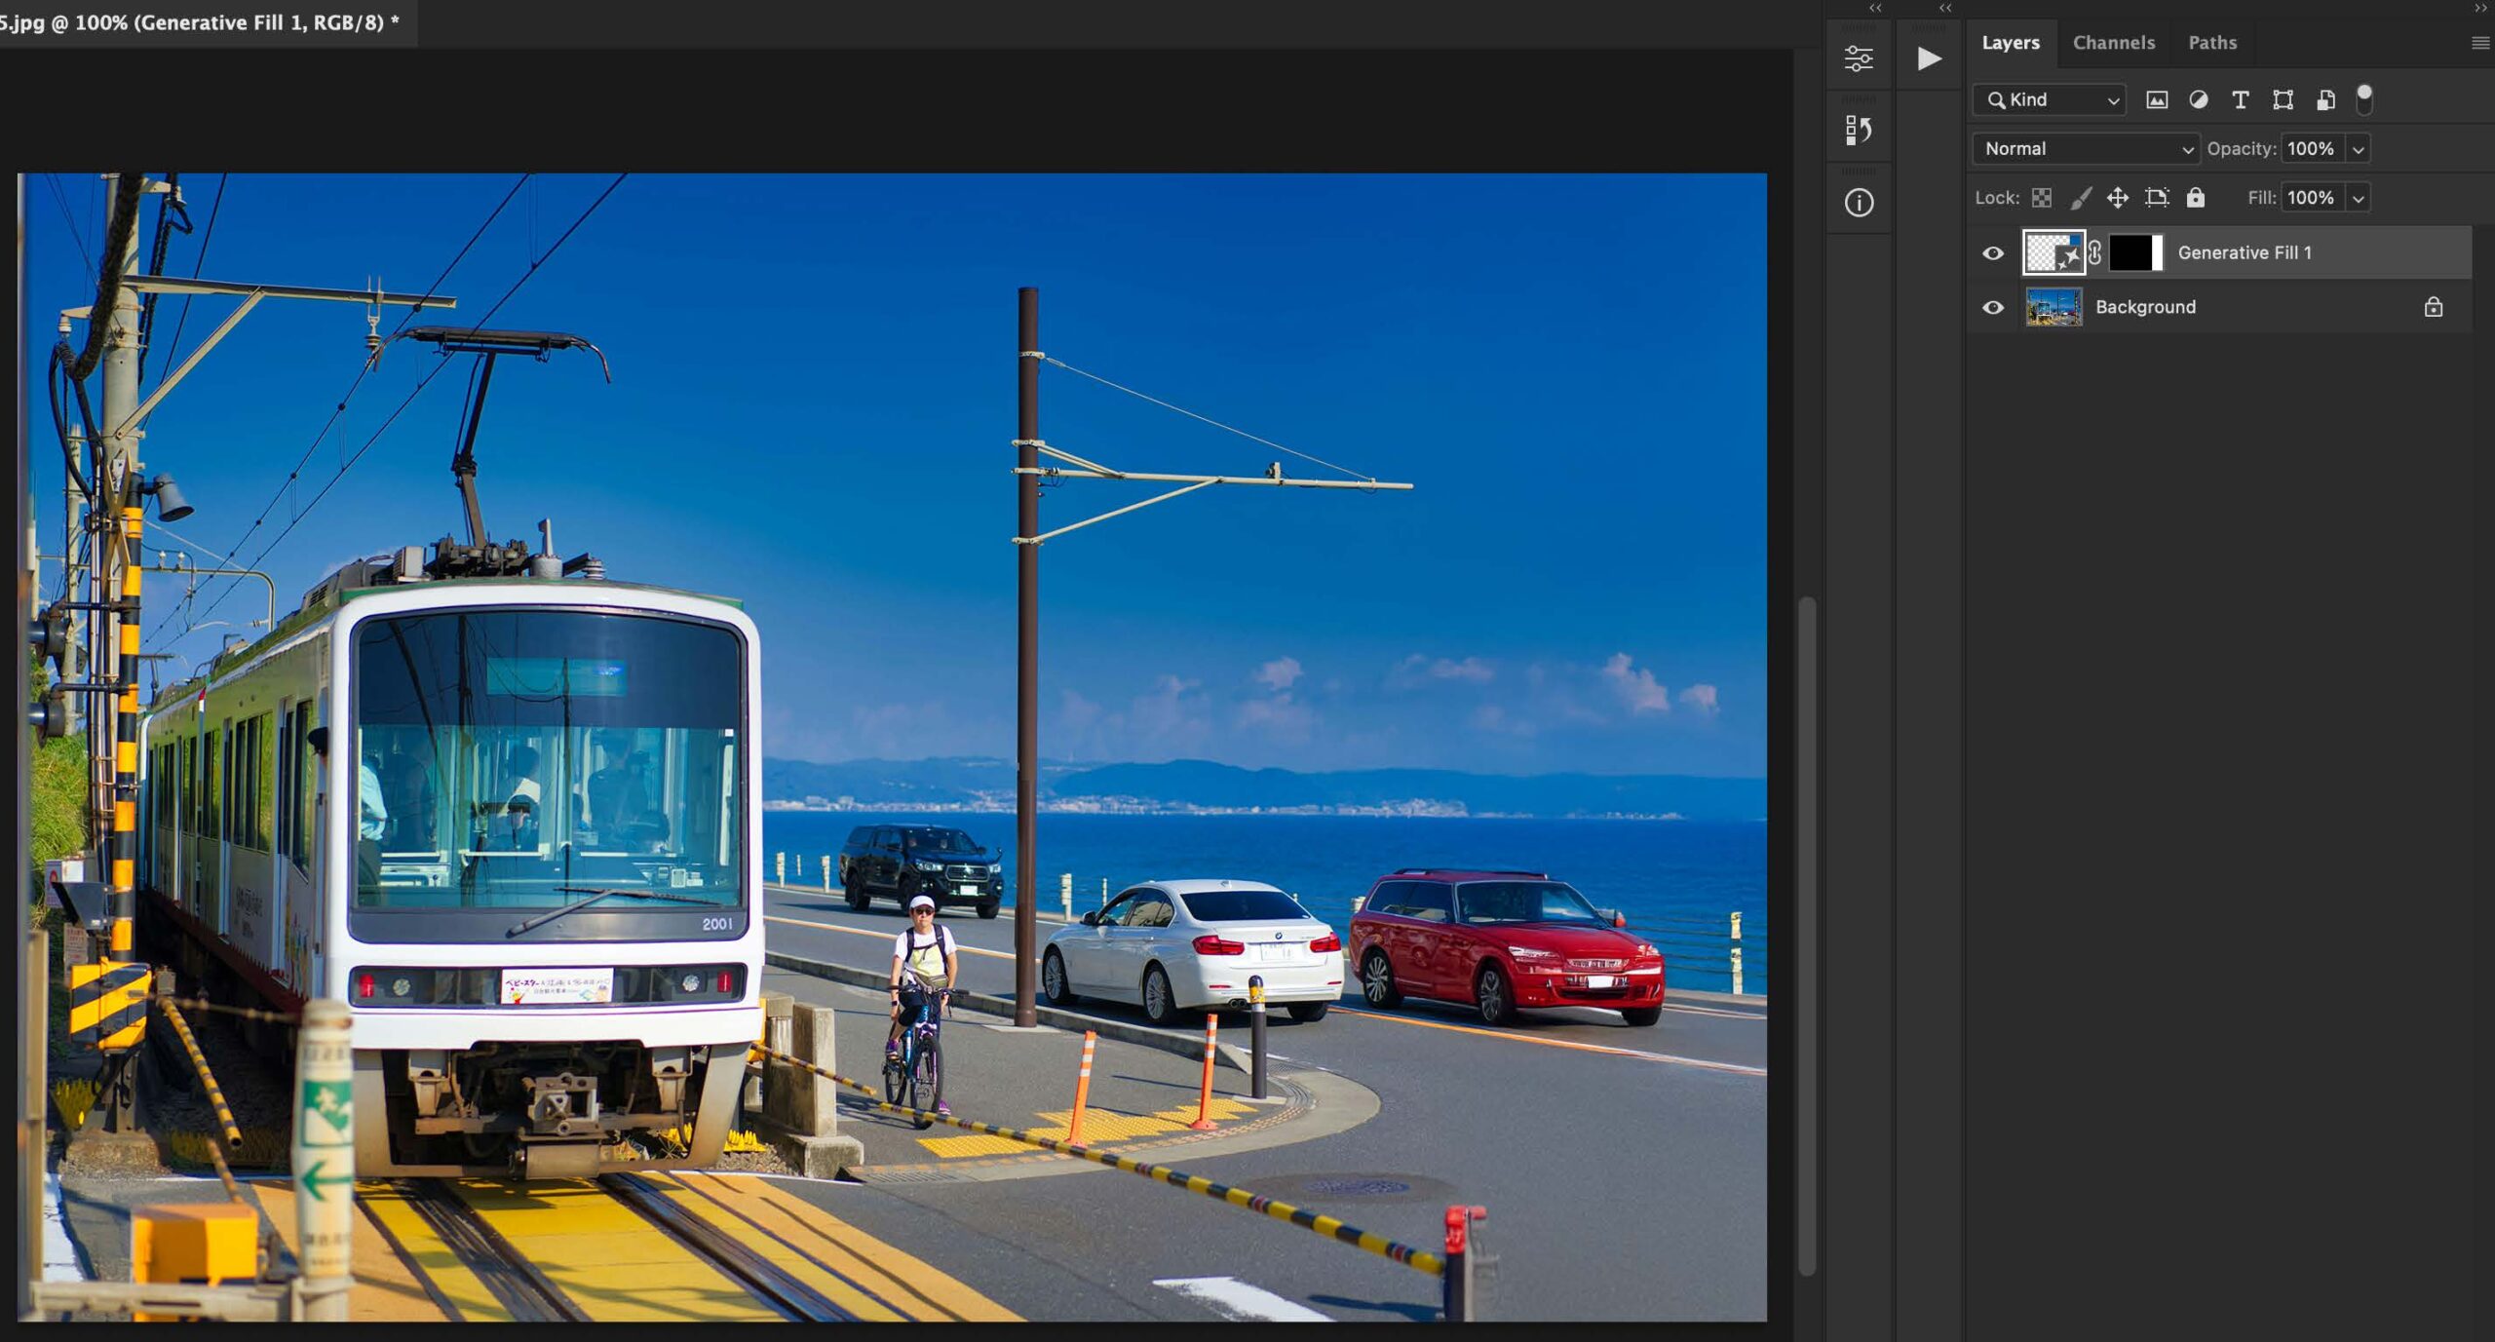Open the Actions panel play icon
The height and width of the screenshot is (1342, 2495).
(x=1929, y=59)
